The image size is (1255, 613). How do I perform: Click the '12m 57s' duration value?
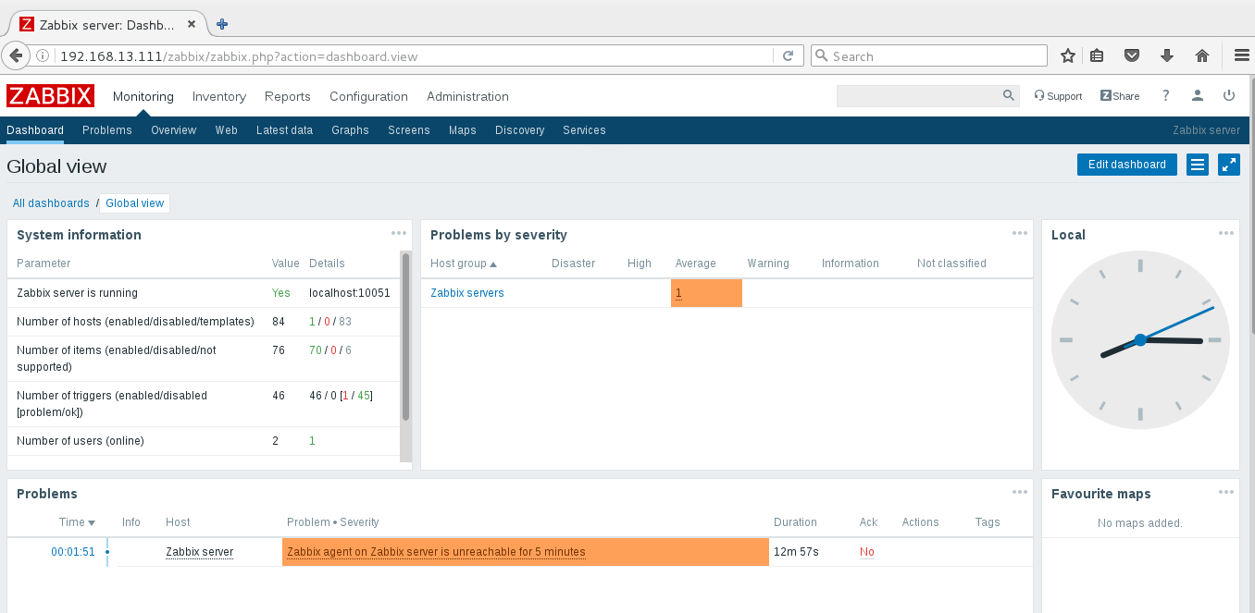(x=796, y=552)
